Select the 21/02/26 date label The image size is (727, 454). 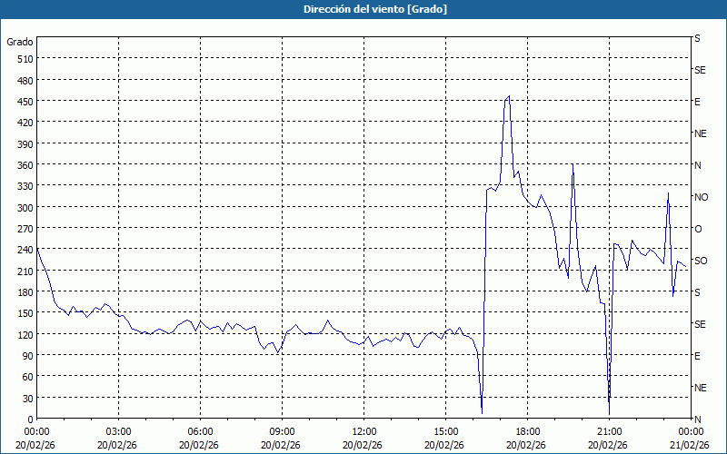click(690, 445)
